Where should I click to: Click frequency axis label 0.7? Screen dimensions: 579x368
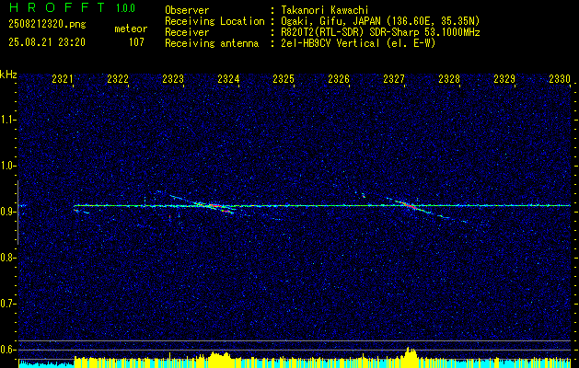[x=7, y=304]
